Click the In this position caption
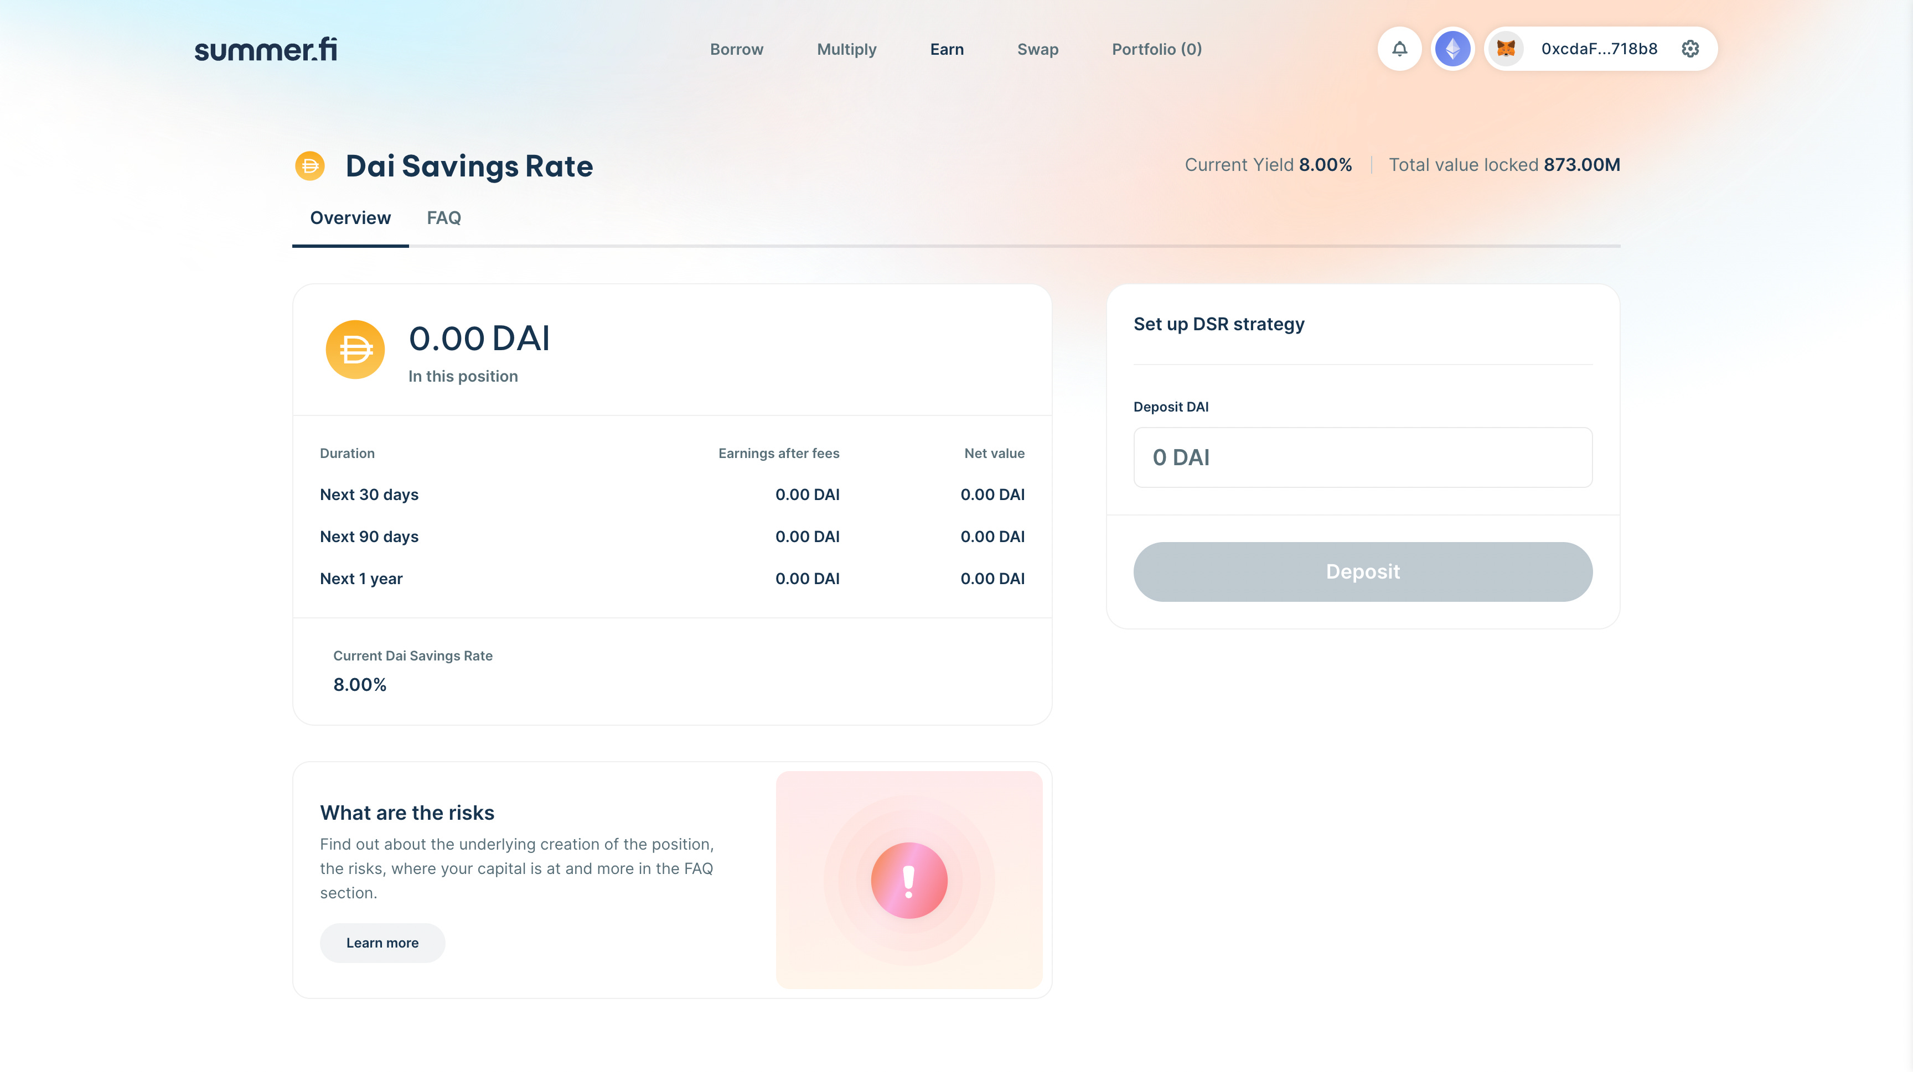The height and width of the screenshot is (1072, 1913). (463, 376)
